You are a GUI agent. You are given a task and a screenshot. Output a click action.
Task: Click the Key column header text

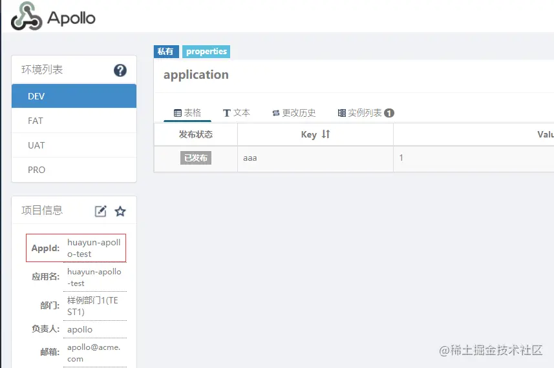click(x=308, y=134)
